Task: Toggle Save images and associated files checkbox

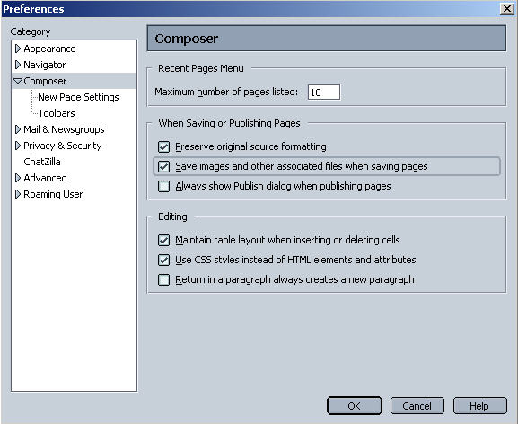Action: coord(164,166)
